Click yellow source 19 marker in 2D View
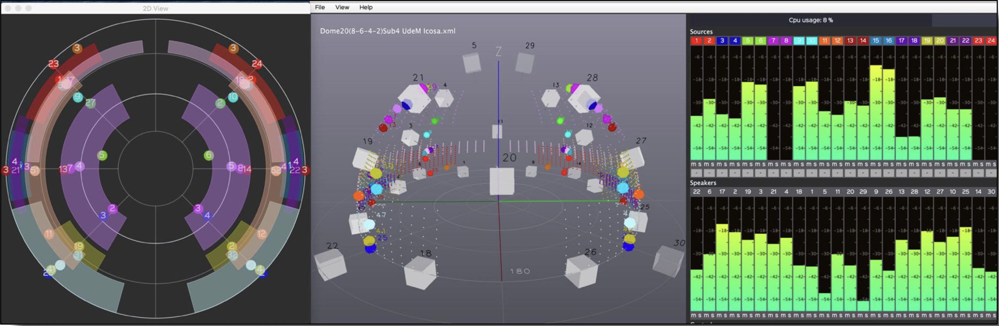 (79, 246)
